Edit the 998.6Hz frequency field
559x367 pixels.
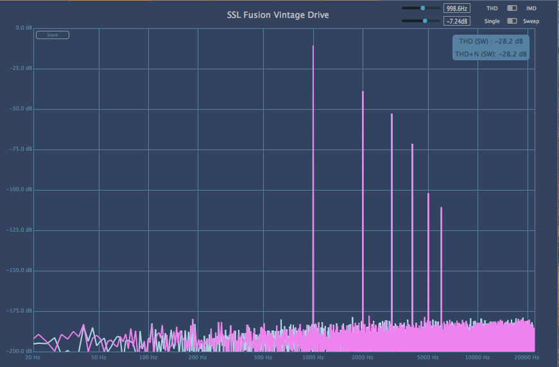[457, 8]
